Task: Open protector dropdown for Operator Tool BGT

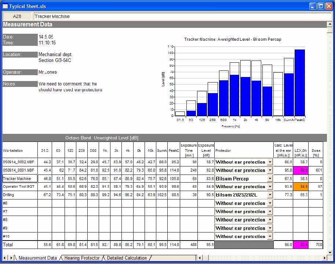Action: (270, 187)
